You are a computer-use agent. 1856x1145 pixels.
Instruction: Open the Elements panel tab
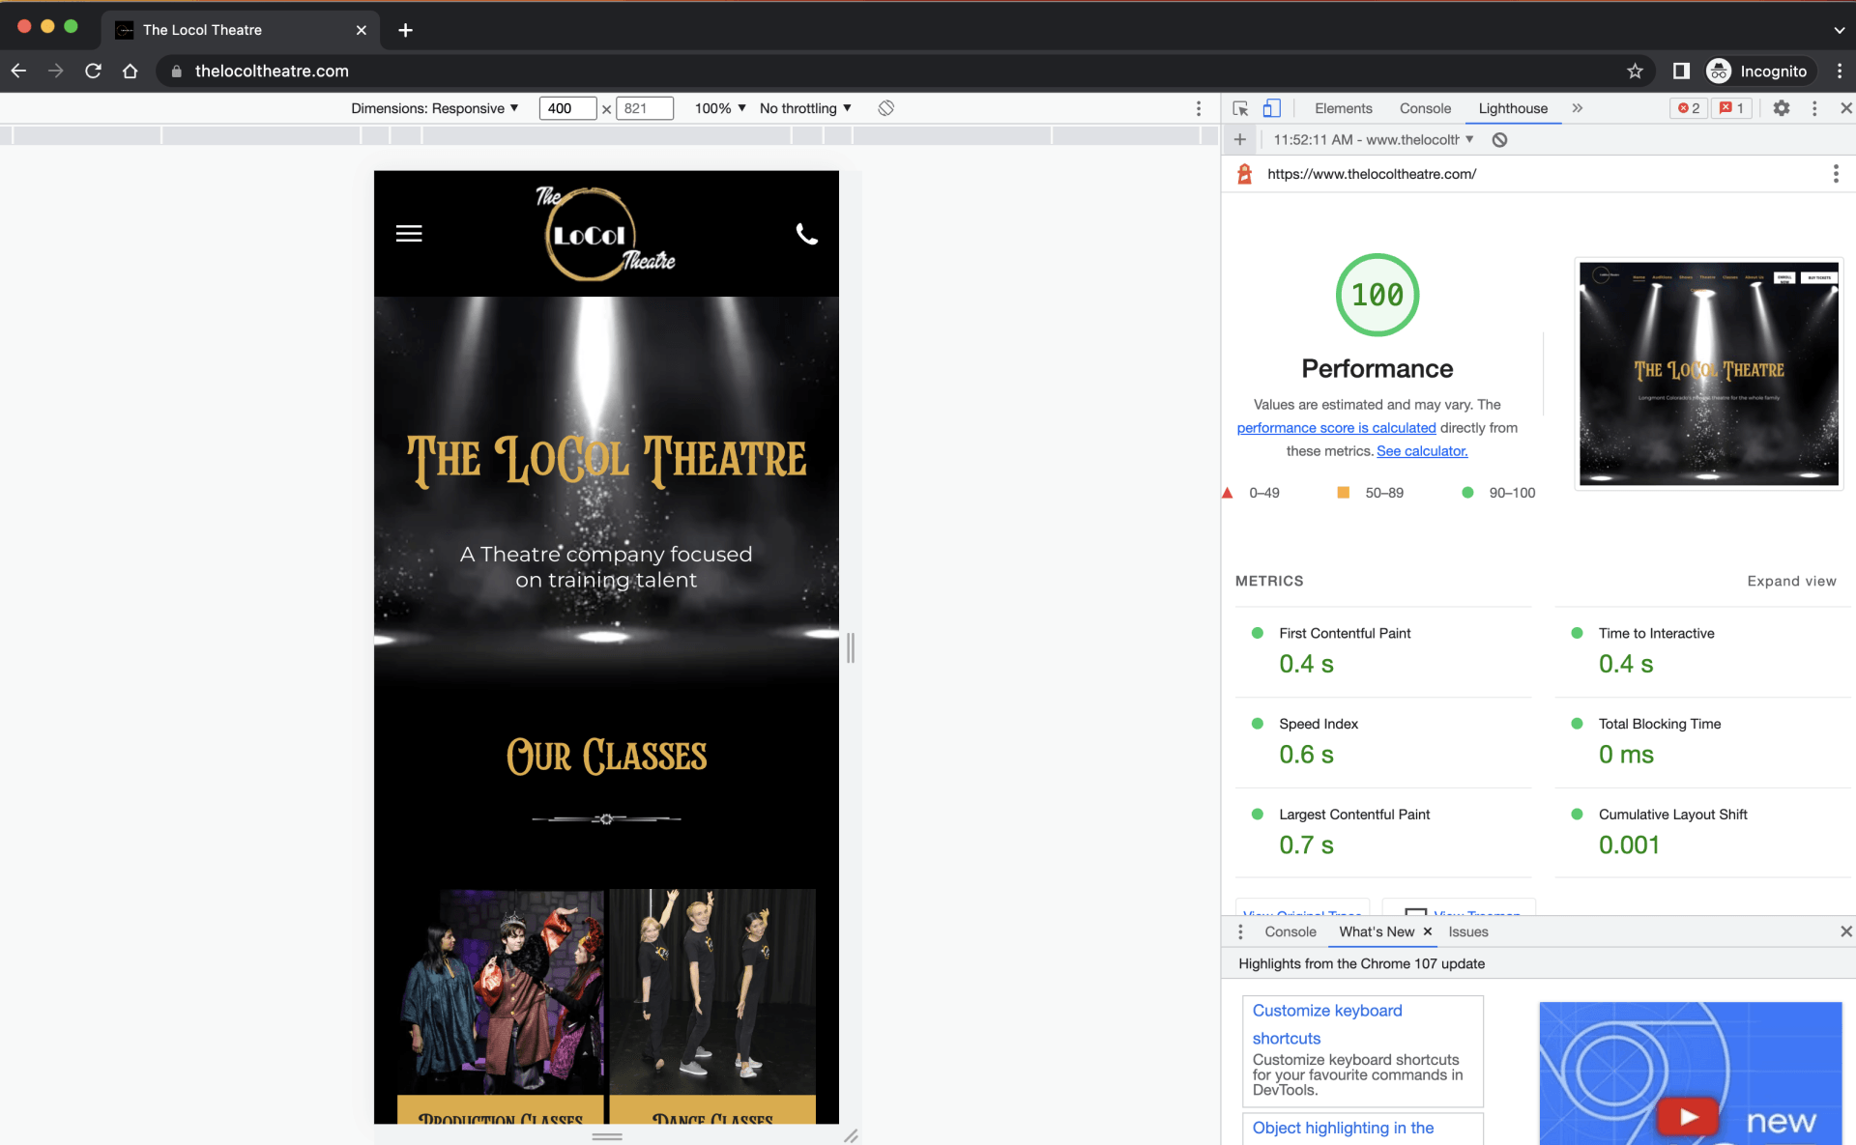[x=1343, y=108]
